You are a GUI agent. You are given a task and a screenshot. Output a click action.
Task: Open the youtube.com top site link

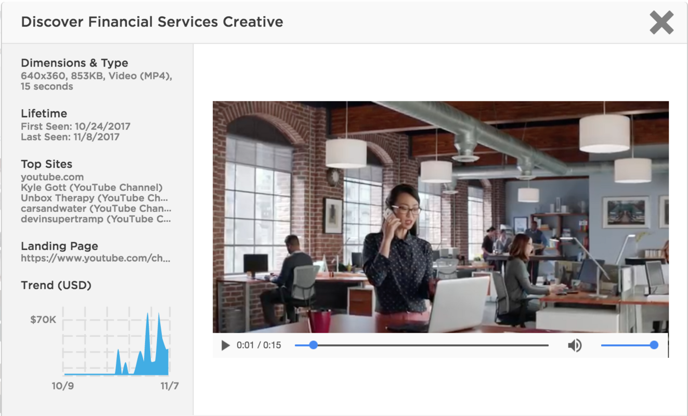[x=51, y=177]
